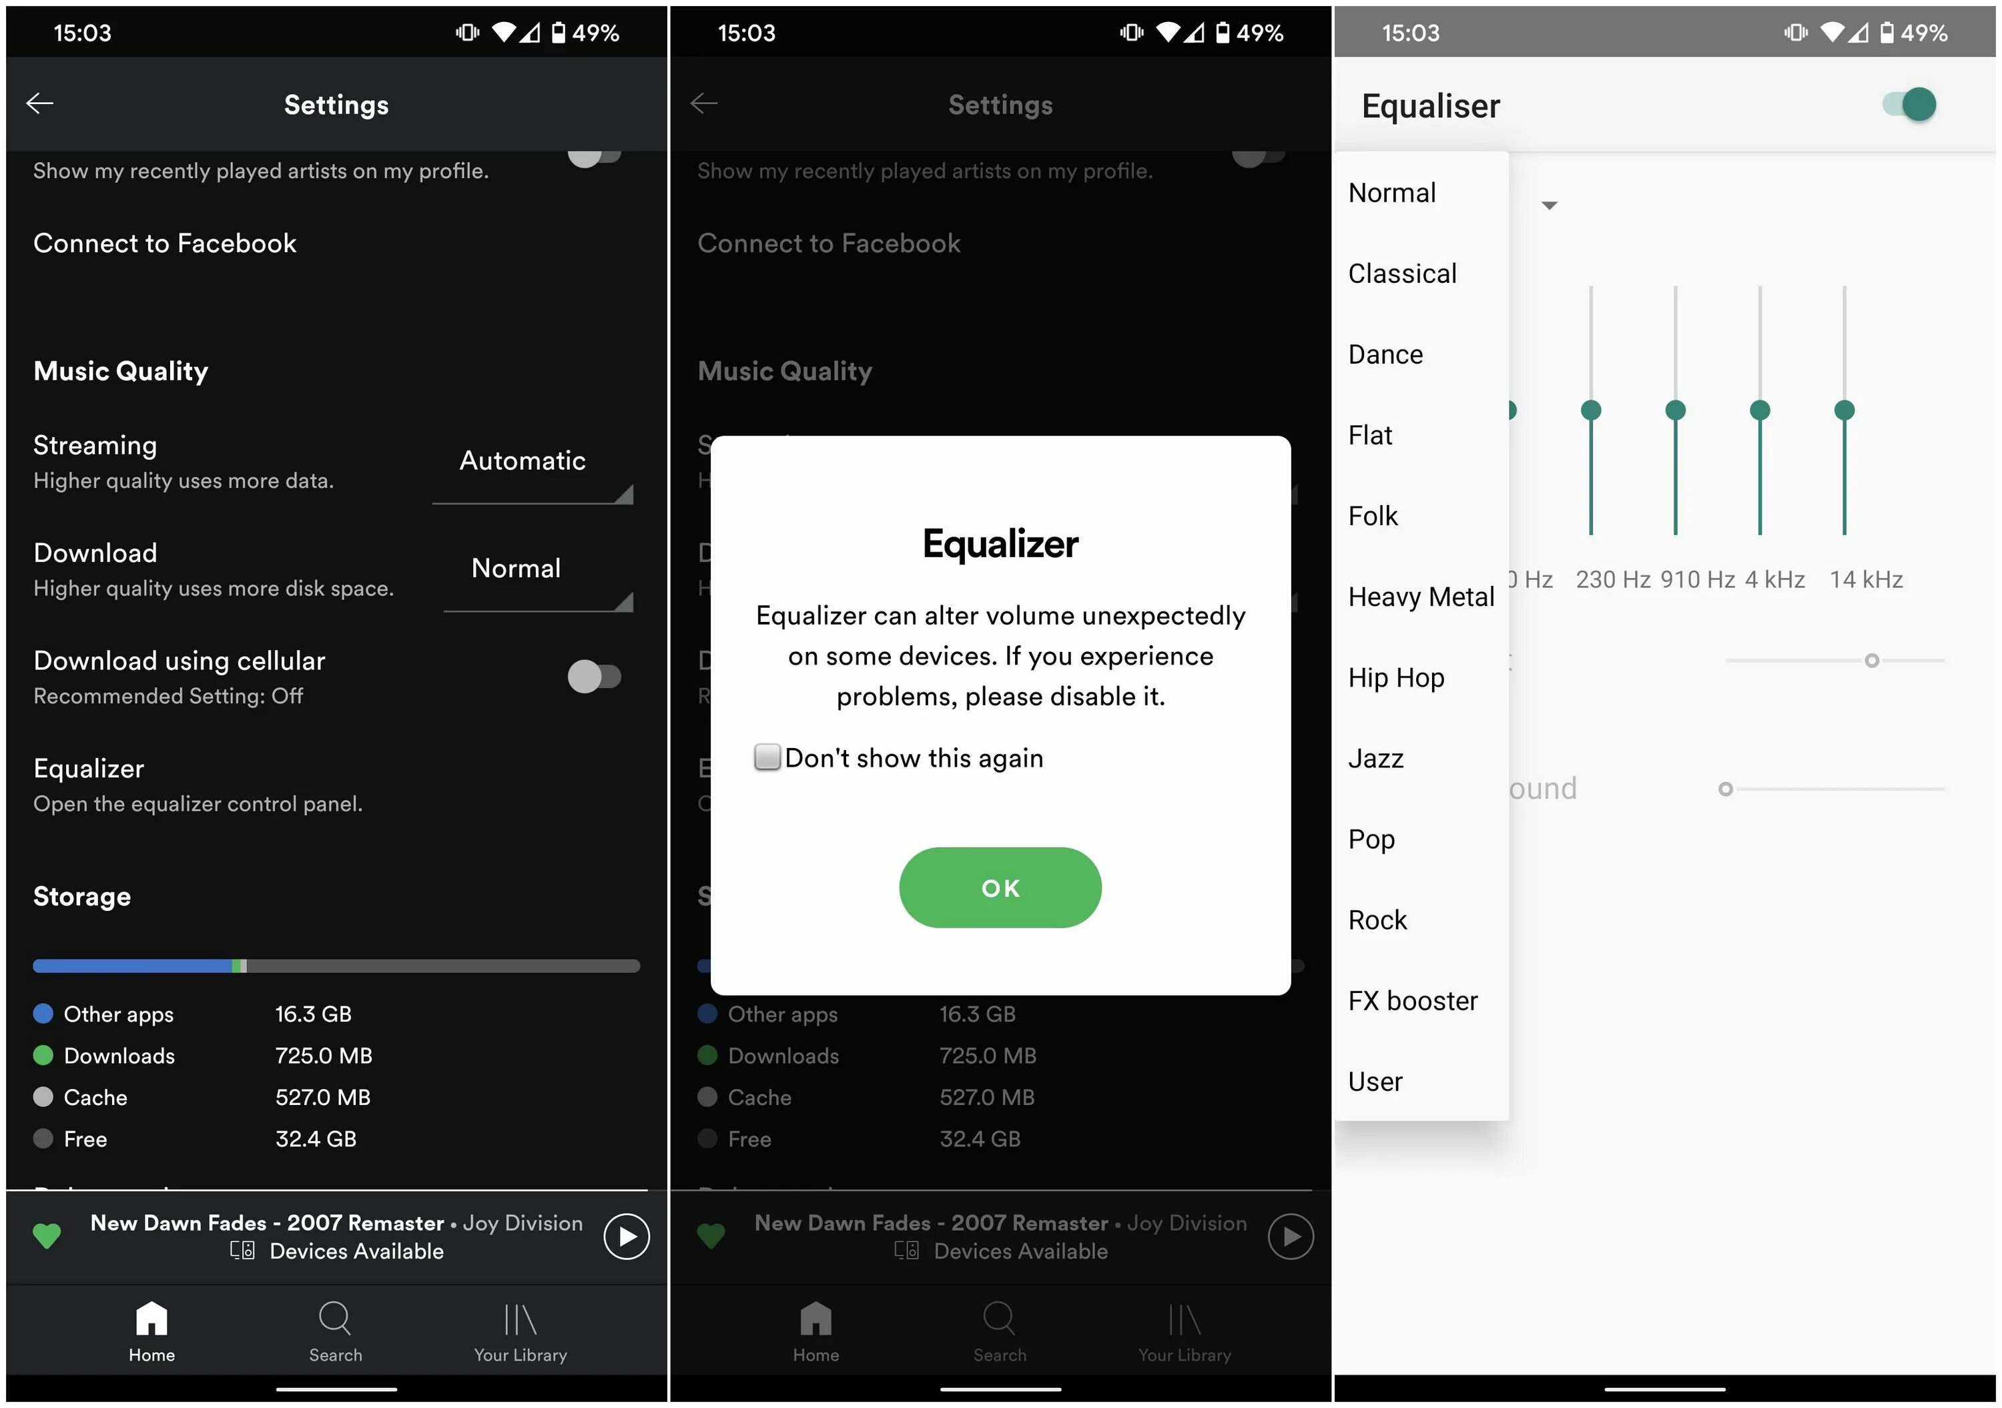Toggle the Equaliser on/off switch
This screenshot has width=2002, height=1408.
click(x=1915, y=102)
